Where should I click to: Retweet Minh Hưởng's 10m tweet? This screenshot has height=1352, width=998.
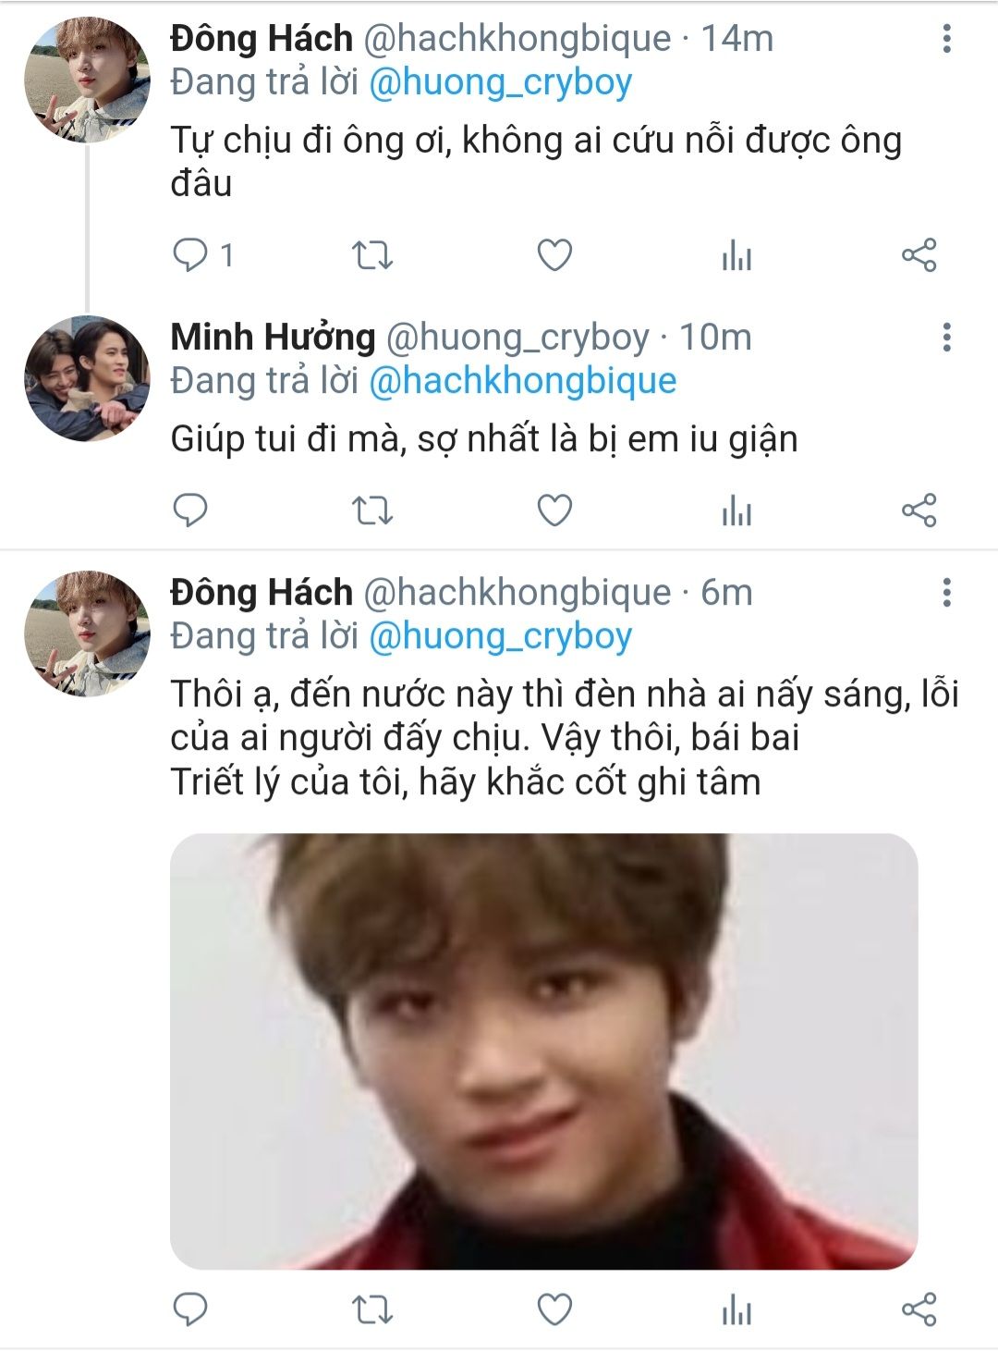373,510
